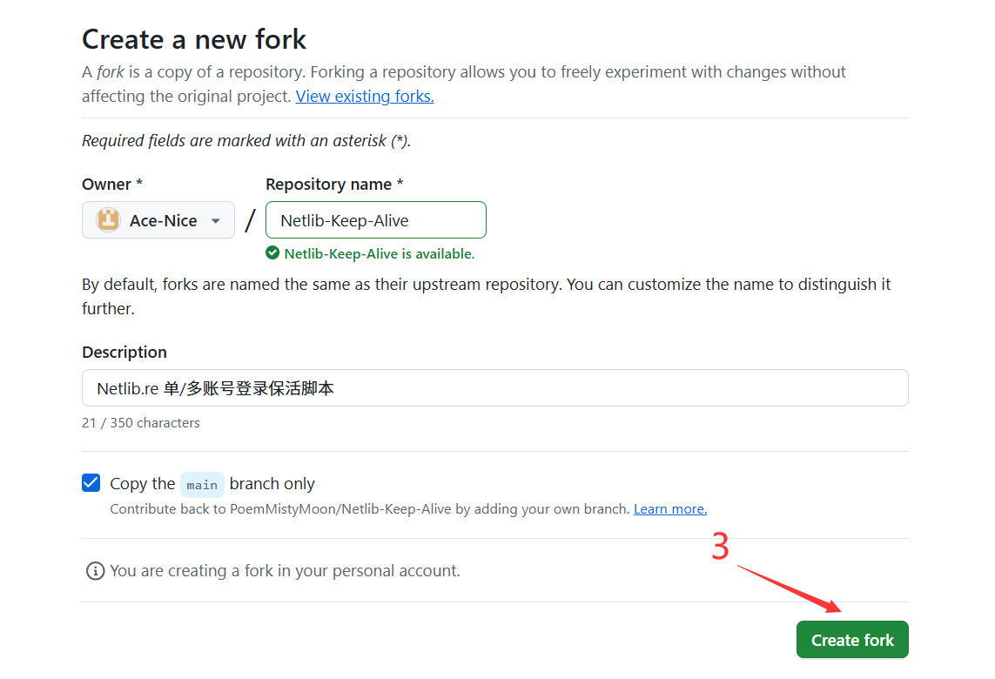This screenshot has height=679, width=995.
Task: Click inside the Repository name field
Action: (x=375, y=219)
